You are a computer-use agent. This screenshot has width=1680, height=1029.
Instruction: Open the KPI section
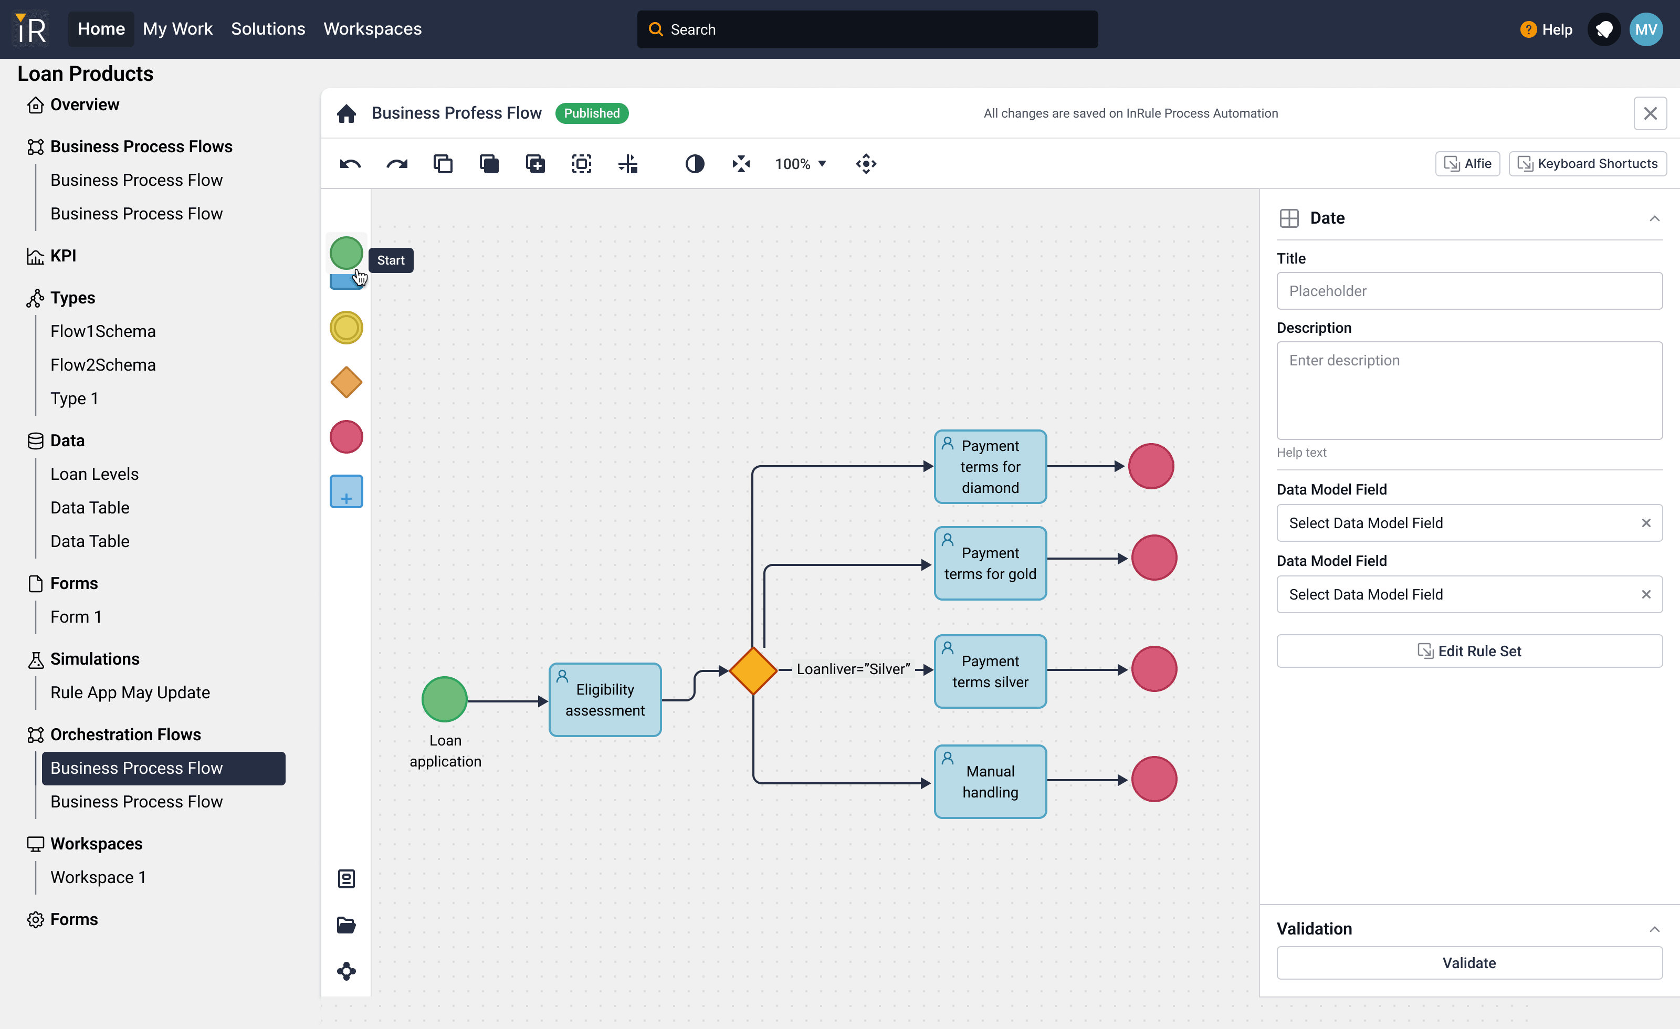(x=62, y=256)
